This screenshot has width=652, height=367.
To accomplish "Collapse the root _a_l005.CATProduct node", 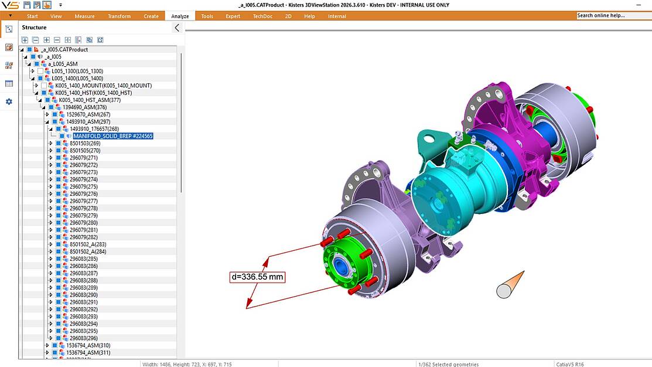I will click(x=22, y=49).
